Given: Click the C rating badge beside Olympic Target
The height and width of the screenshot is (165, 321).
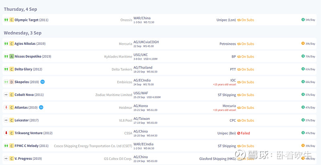Looking at the screenshot, I should tap(12, 20).
